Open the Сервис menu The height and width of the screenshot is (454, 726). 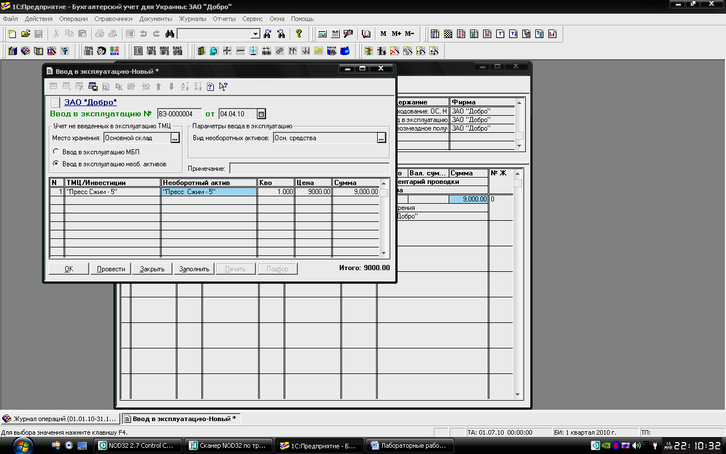click(x=252, y=19)
